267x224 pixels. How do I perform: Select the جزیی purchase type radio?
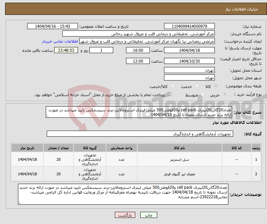point(225,94)
